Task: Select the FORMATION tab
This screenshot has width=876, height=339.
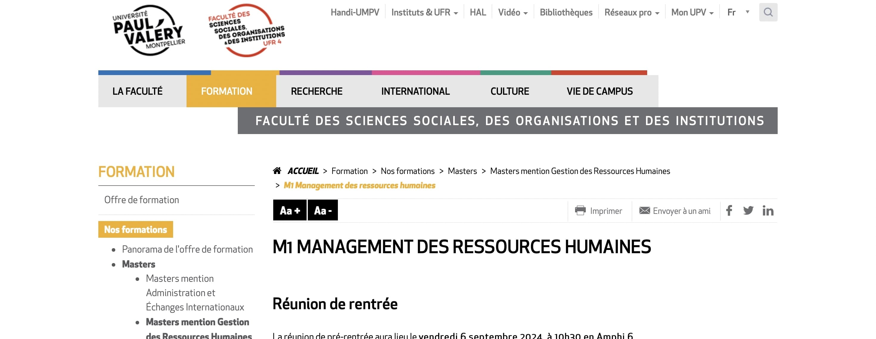Action: (231, 91)
